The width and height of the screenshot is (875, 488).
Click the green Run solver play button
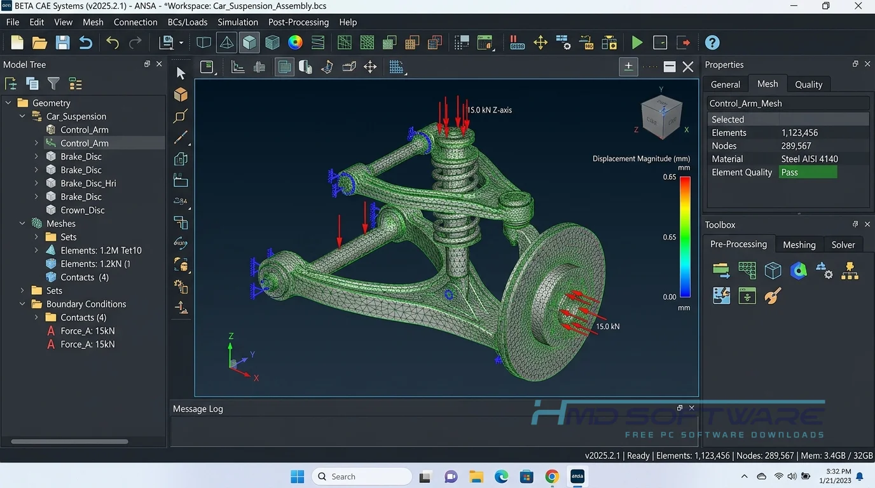(x=637, y=43)
